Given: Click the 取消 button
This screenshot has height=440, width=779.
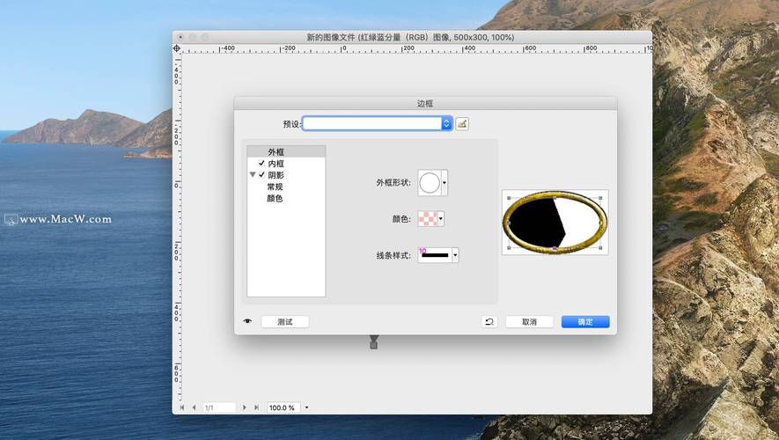Looking at the screenshot, I should pyautogui.click(x=529, y=322).
